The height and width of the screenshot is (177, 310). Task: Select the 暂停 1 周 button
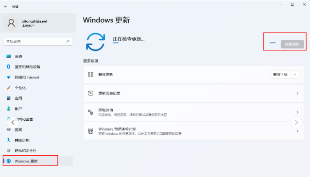(280, 74)
